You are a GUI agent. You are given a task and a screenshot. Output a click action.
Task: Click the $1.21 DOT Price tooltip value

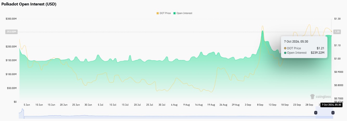[x=320, y=48]
